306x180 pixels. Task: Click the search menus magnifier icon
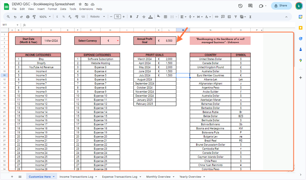[x=8, y=17]
